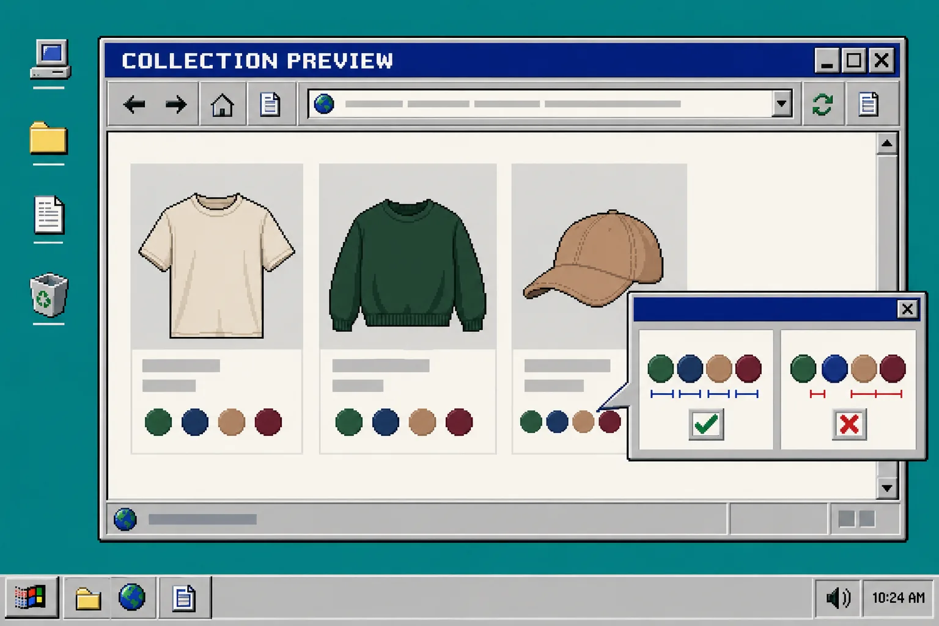
Task: Close the color spacing popup dialog
Action: pos(907,309)
